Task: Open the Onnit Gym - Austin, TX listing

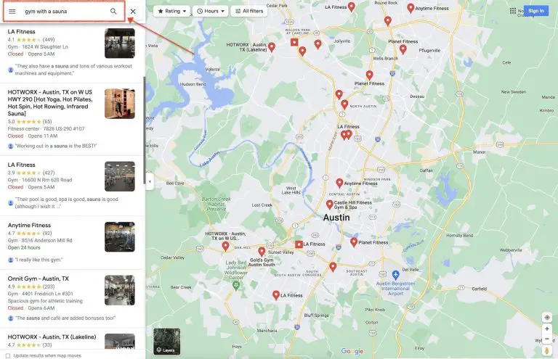Action: tap(39, 278)
